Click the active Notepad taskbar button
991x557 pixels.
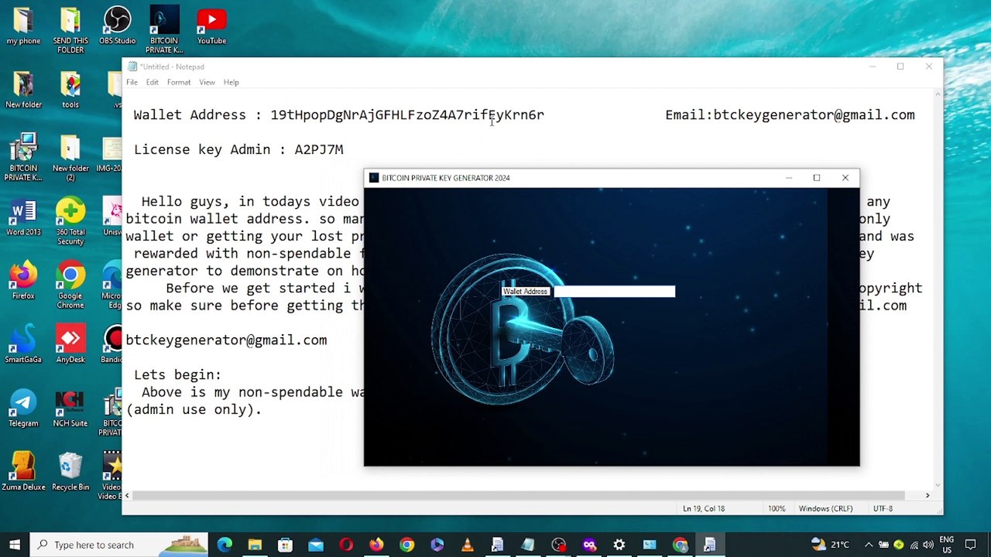coord(710,545)
